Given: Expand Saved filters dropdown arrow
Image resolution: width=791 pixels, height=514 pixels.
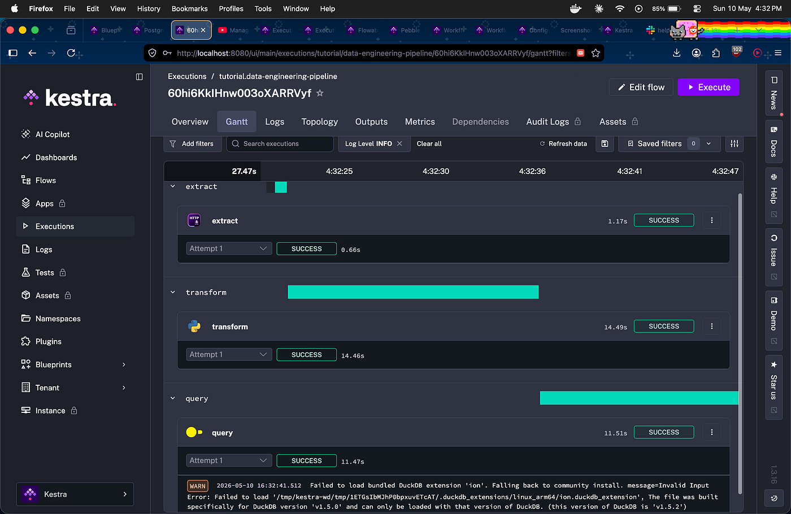Looking at the screenshot, I should pos(709,144).
